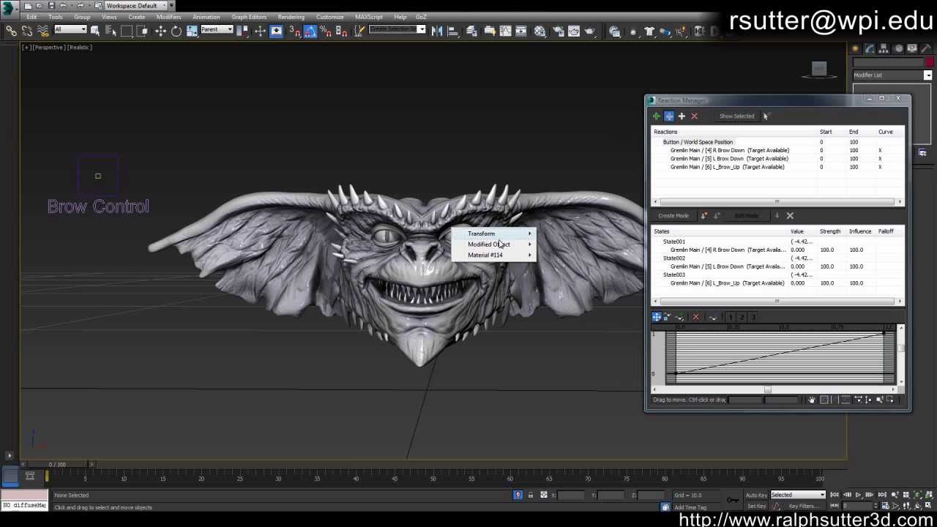Viewport: 937px width, 527px height.
Task: Click the Edit Mode button
Action: click(747, 216)
